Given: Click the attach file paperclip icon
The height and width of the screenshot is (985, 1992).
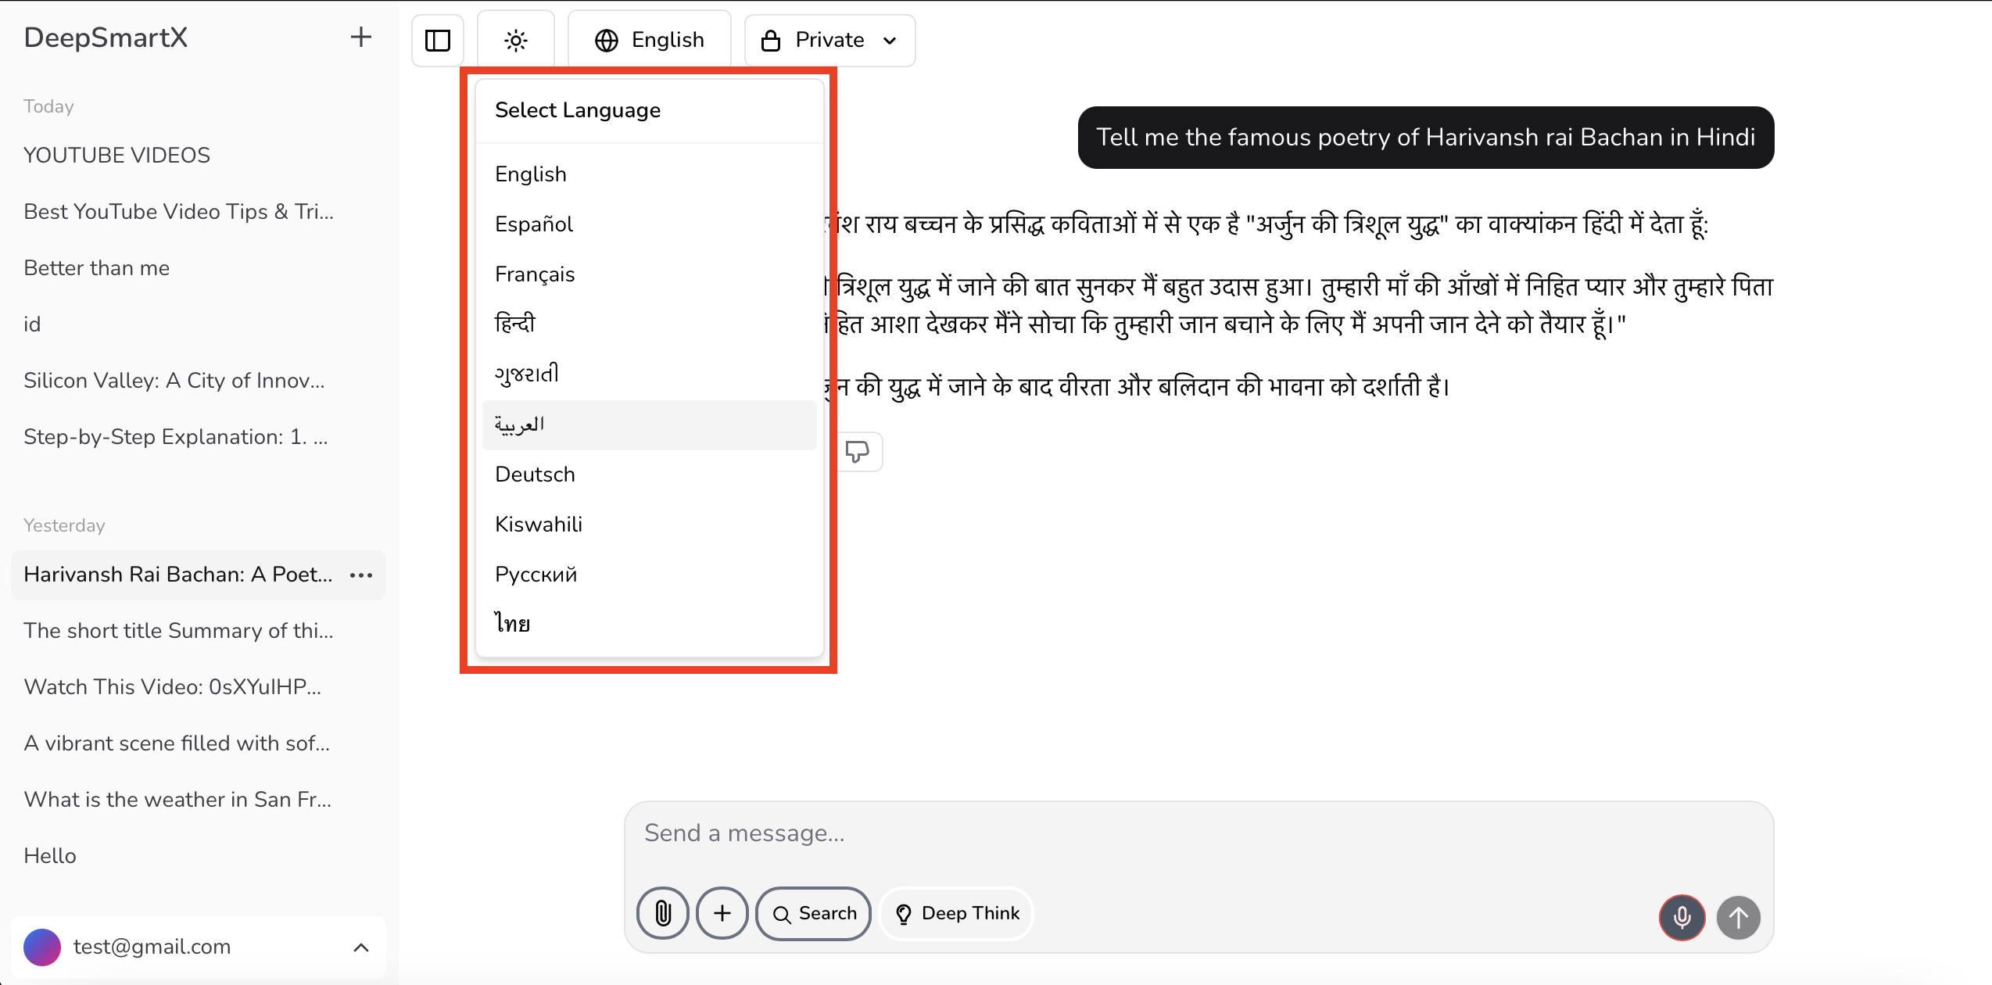Looking at the screenshot, I should [662, 913].
